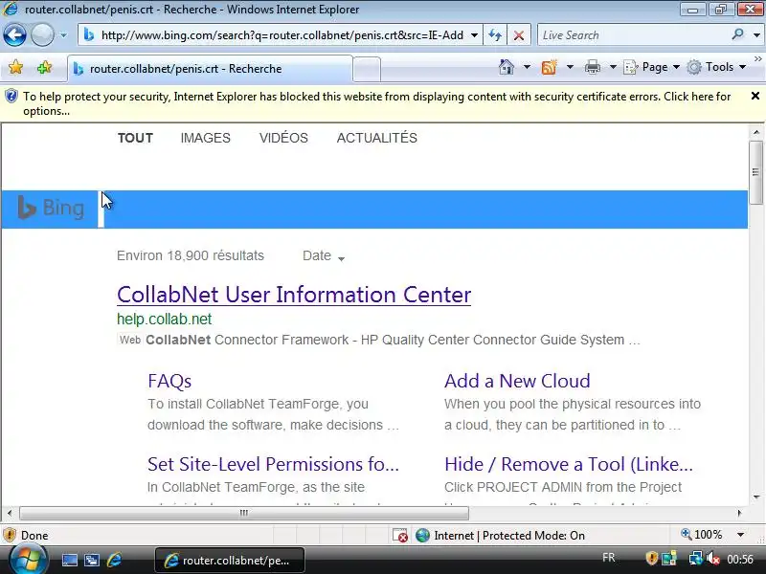Click the status bar shield warning icon

[10, 536]
